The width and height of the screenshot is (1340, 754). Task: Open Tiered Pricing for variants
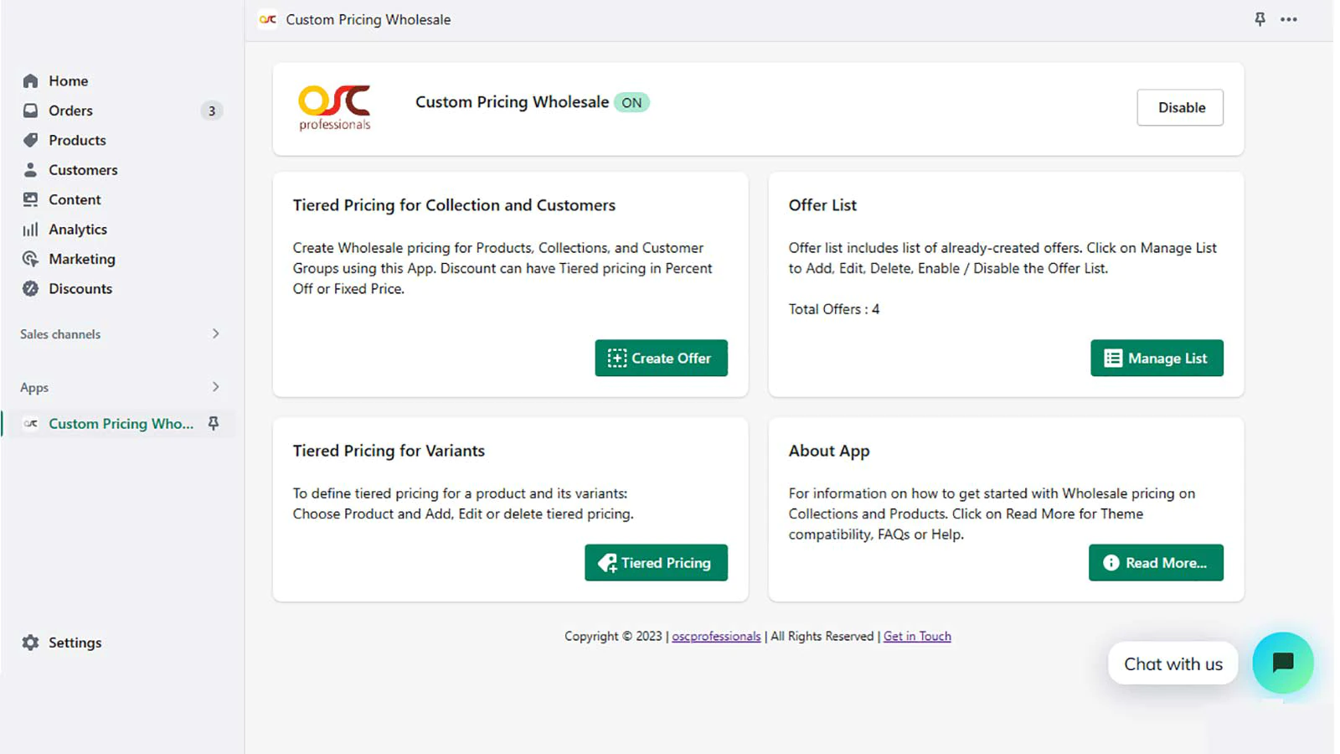pos(656,563)
